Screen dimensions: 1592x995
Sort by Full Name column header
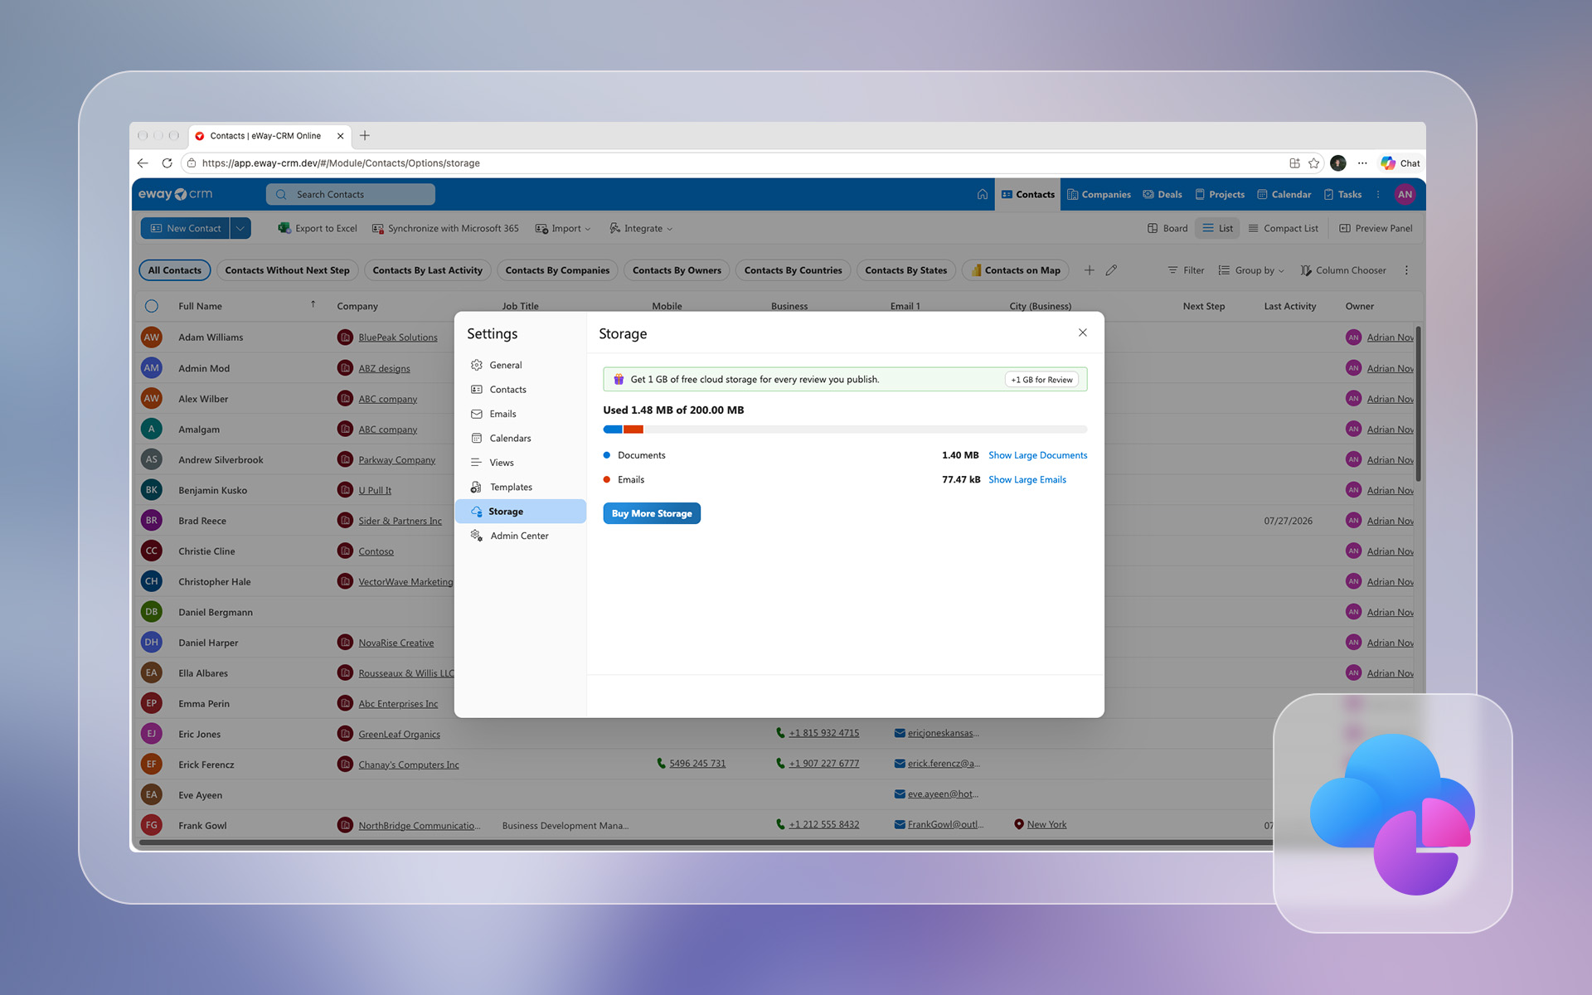pyautogui.click(x=200, y=306)
